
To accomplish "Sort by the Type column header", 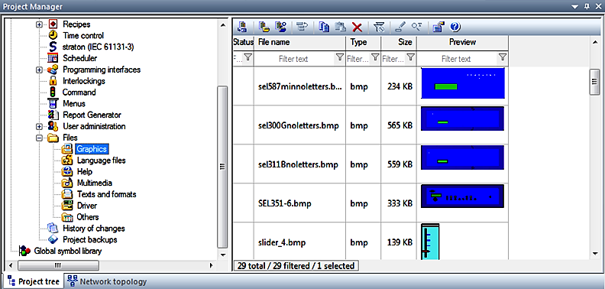I will click(363, 42).
